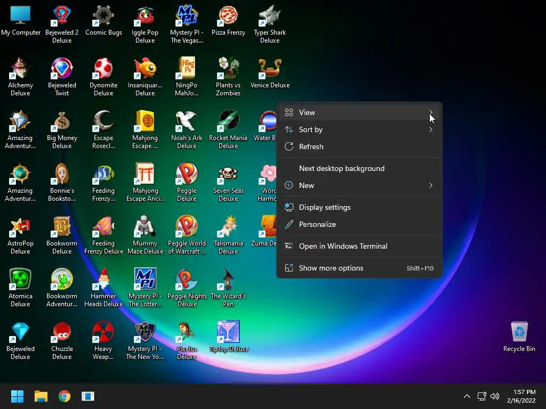Image resolution: width=546 pixels, height=409 pixels.
Task: Open the volume speaker tray icon
Action: (x=494, y=396)
